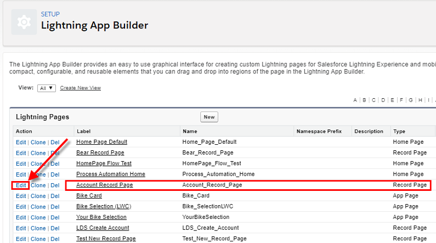Open the Bike Card label
Viewport: 436px width, 243px height.
(89, 196)
